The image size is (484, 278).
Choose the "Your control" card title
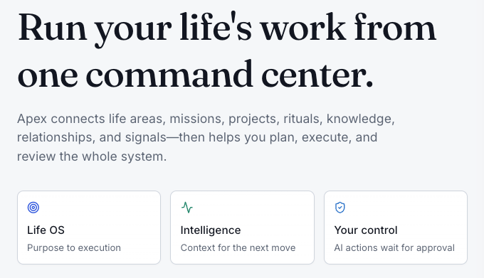366,230
